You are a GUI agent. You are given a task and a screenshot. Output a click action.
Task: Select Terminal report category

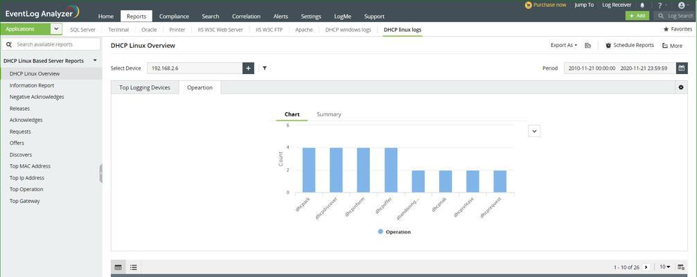[118, 30]
